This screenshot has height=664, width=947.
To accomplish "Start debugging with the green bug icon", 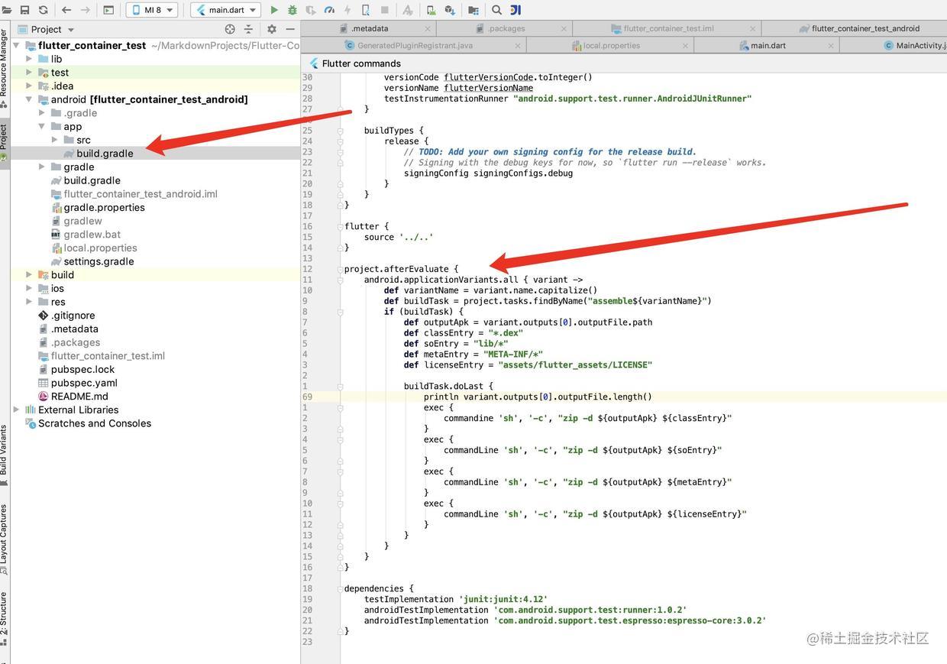I will coord(292,10).
